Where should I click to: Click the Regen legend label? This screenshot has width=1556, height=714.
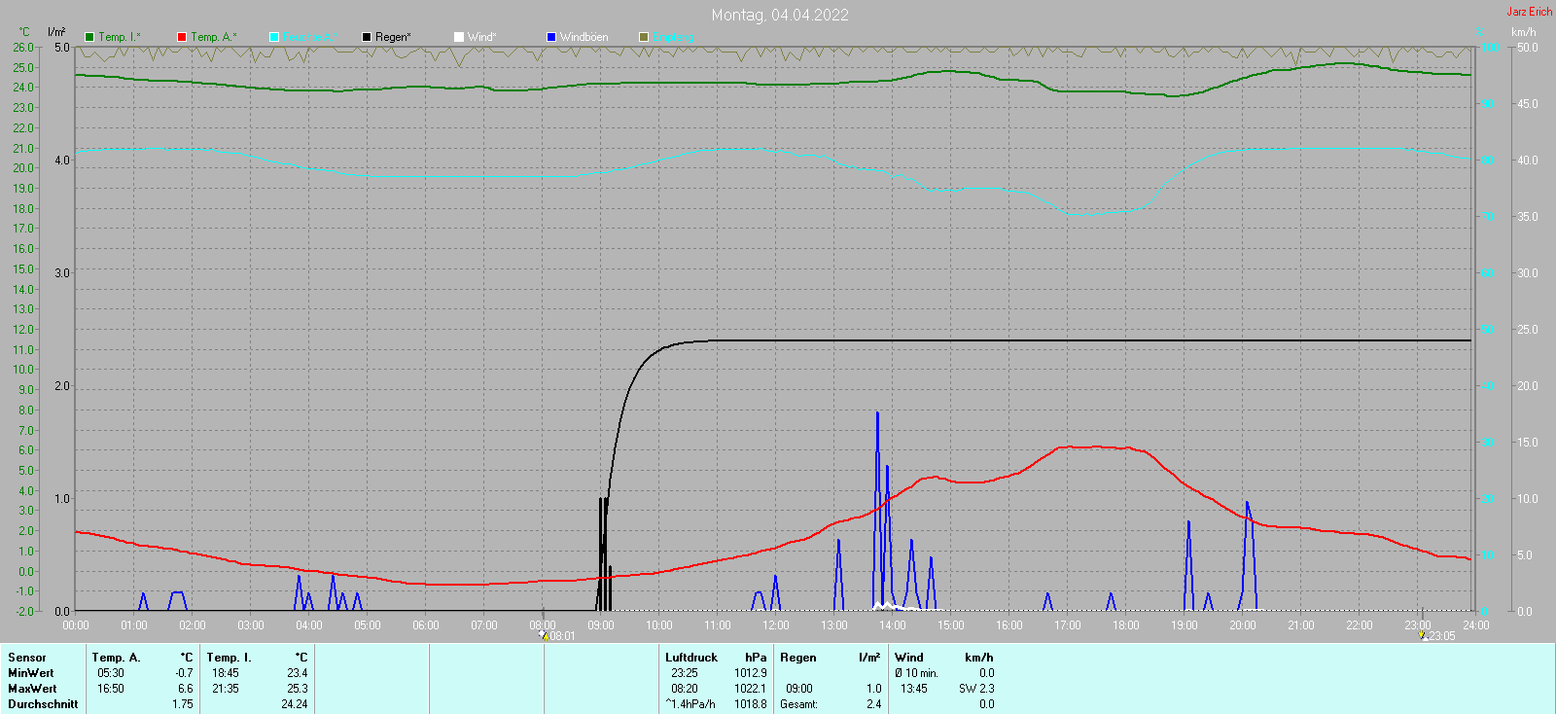tap(393, 37)
